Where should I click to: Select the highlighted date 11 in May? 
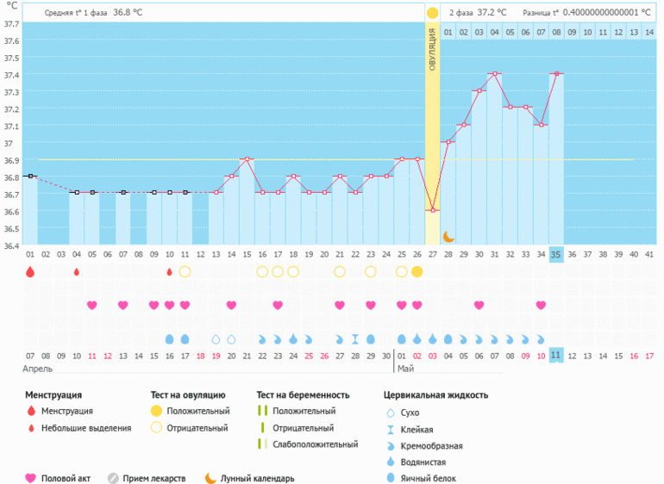pyautogui.click(x=556, y=355)
